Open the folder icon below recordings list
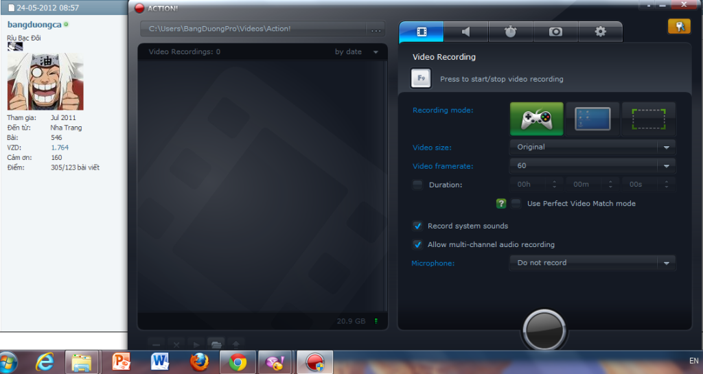The height and width of the screenshot is (374, 703). 216,343
